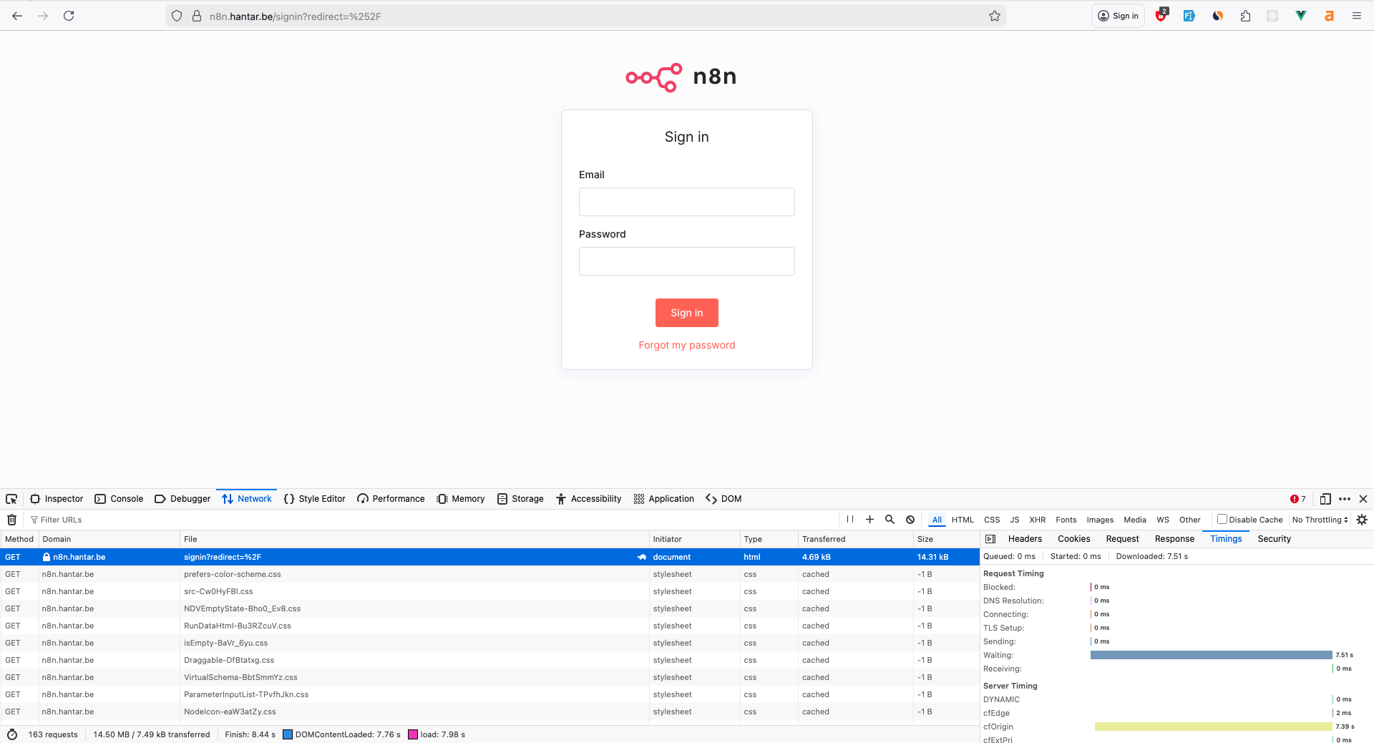The width and height of the screenshot is (1374, 743).
Task: Show the Response tab of the request
Action: pos(1174,539)
